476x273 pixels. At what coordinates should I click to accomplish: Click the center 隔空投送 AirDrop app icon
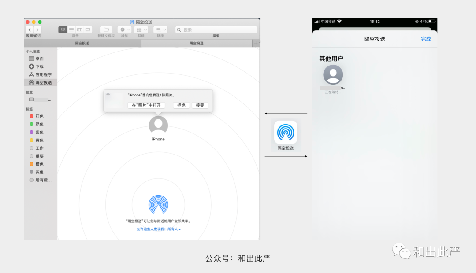[x=286, y=132]
